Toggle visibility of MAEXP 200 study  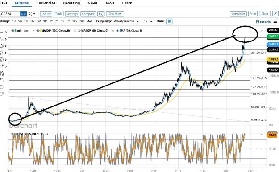click(x=38, y=31)
